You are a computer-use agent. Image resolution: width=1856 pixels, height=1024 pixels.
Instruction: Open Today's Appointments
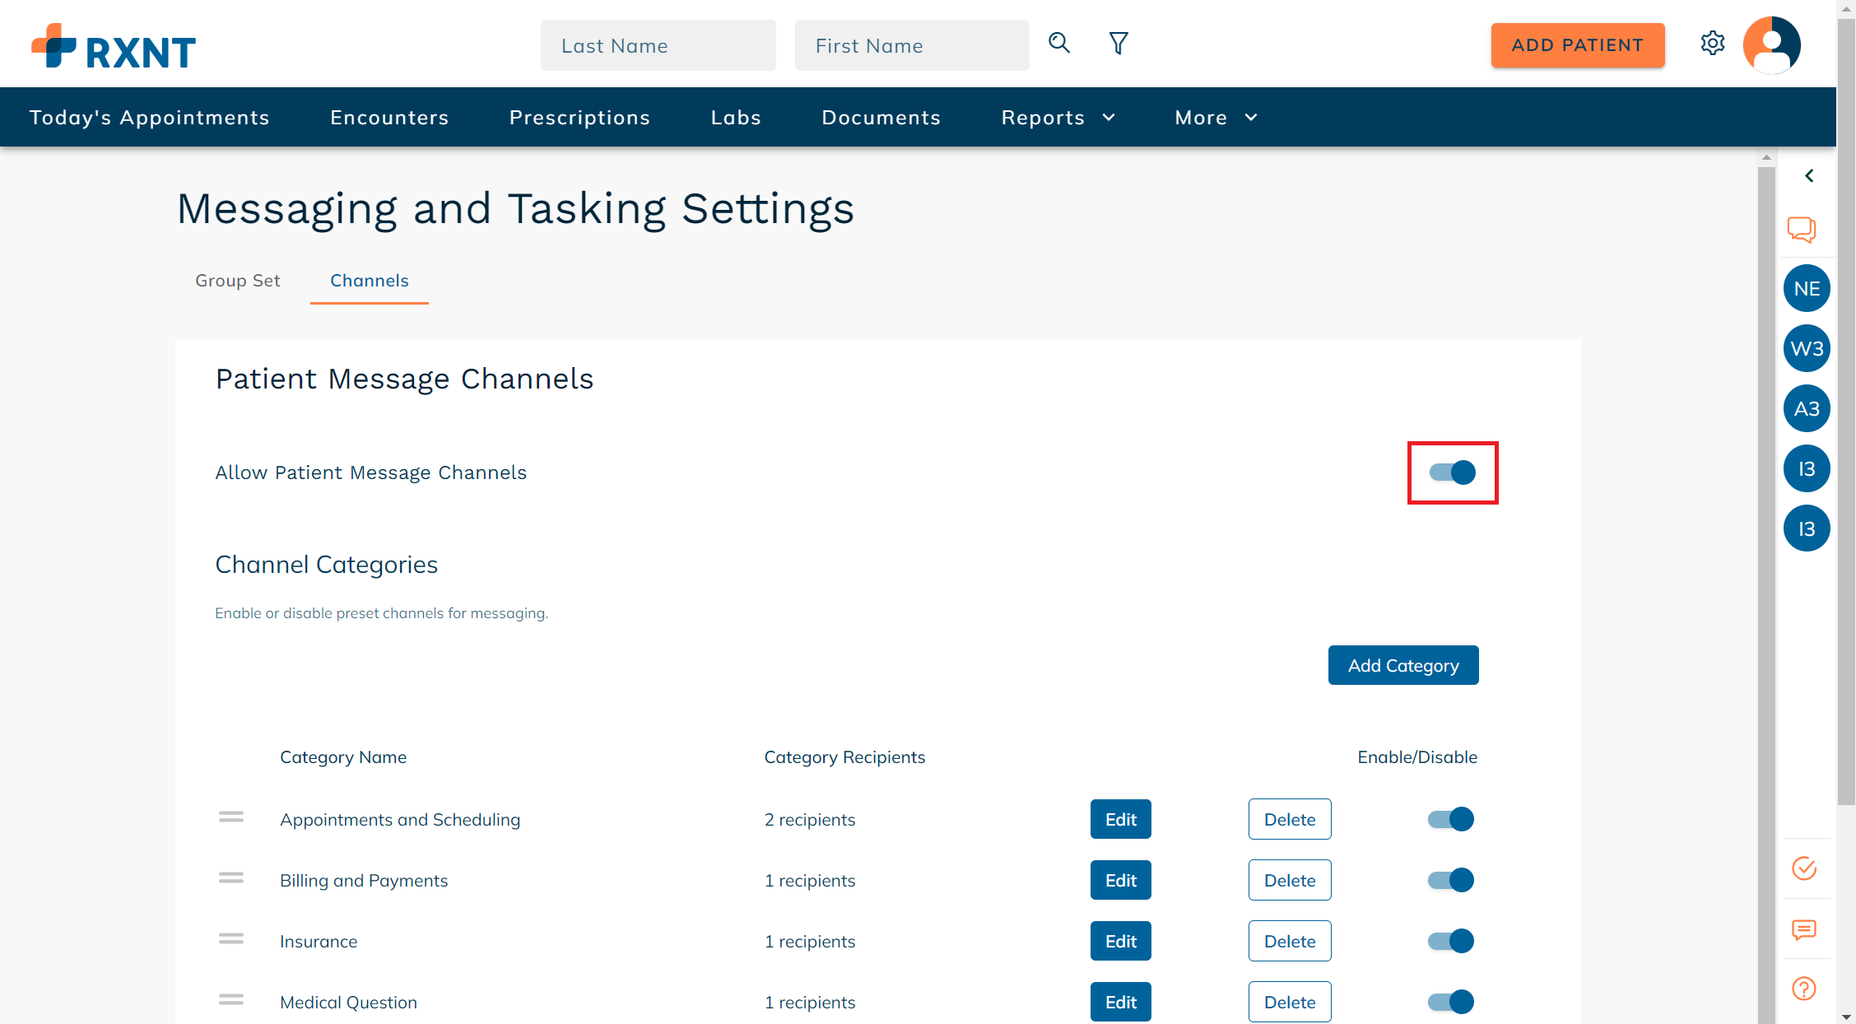coord(150,118)
